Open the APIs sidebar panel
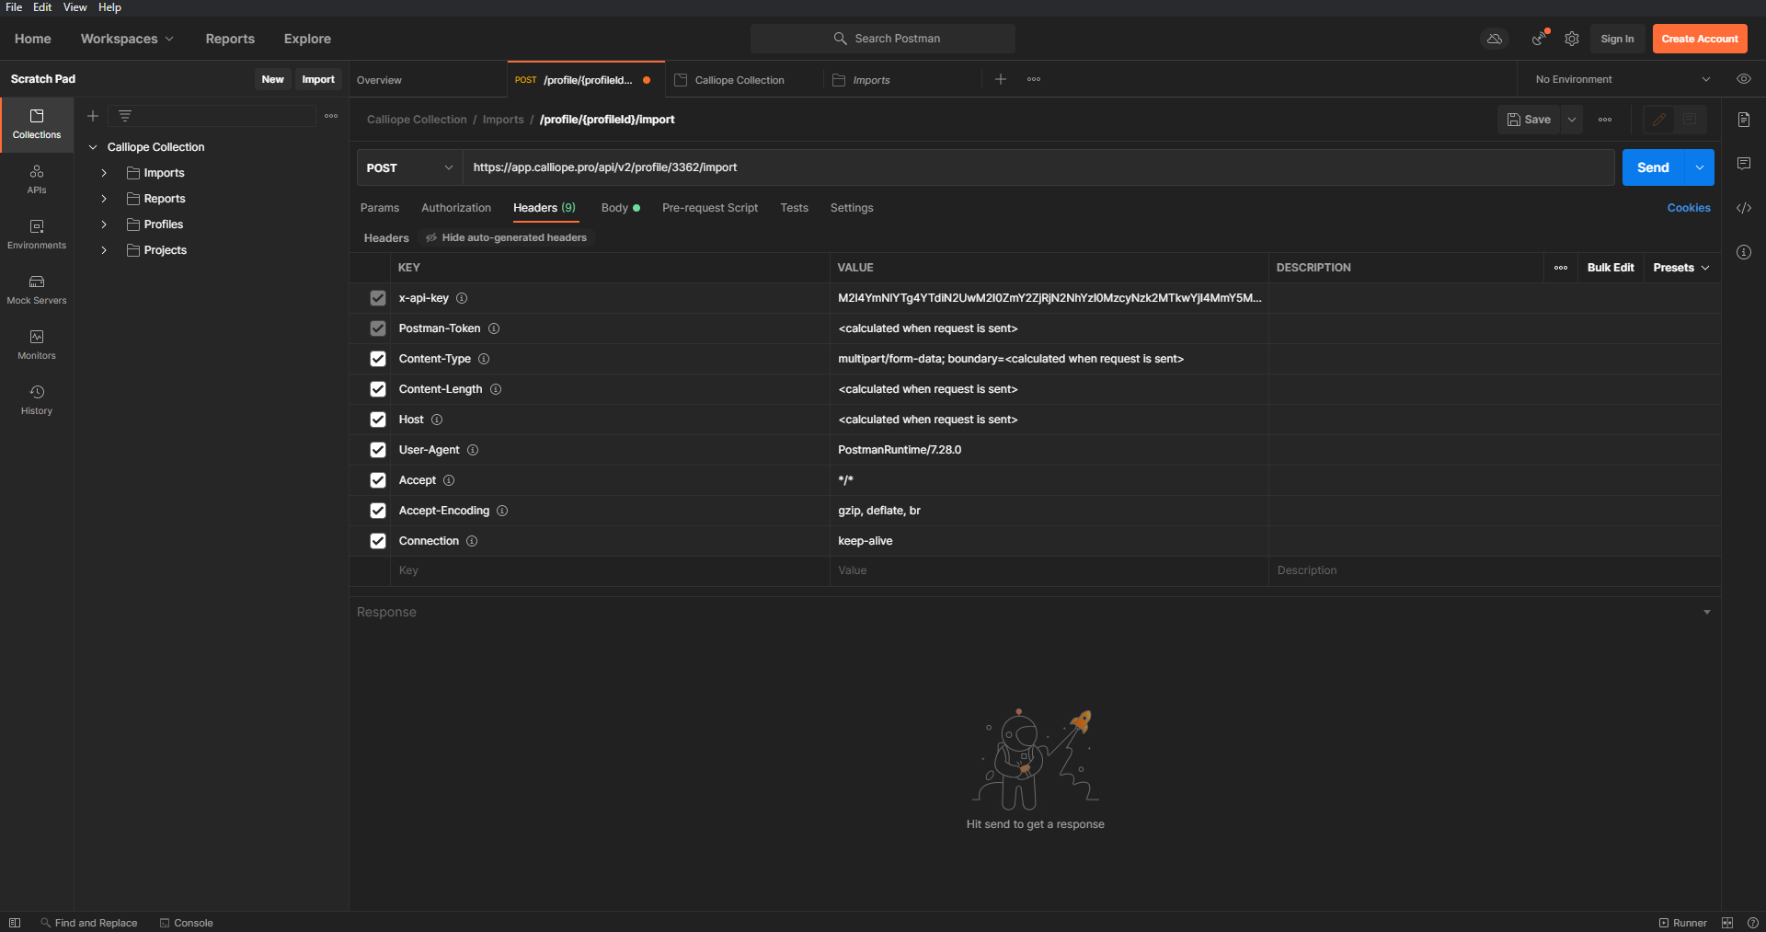The height and width of the screenshot is (932, 1766). [37, 179]
